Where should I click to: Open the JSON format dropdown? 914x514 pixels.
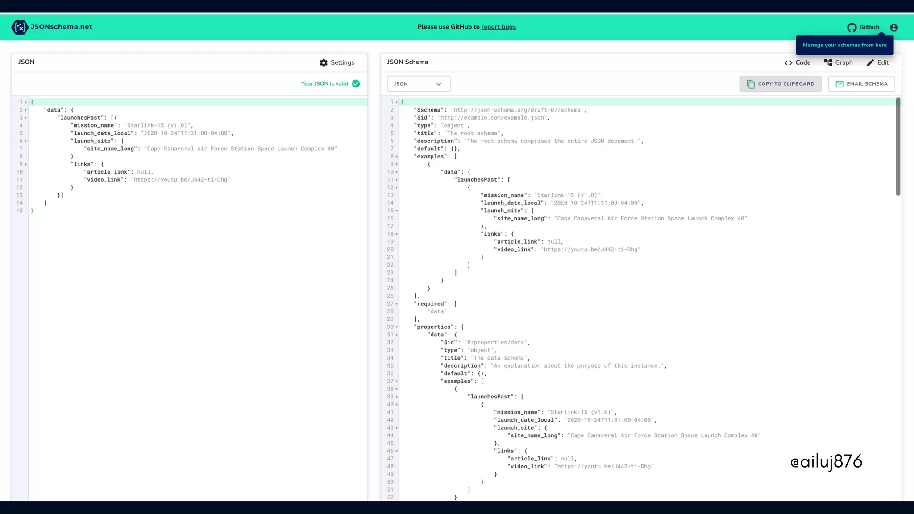pos(418,84)
